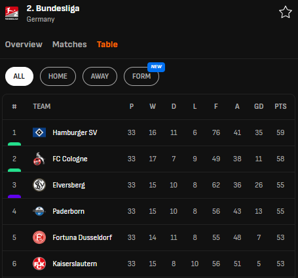Viewport: 298px width, 278px height.
Task: Open the Overview tab
Action: (24, 45)
